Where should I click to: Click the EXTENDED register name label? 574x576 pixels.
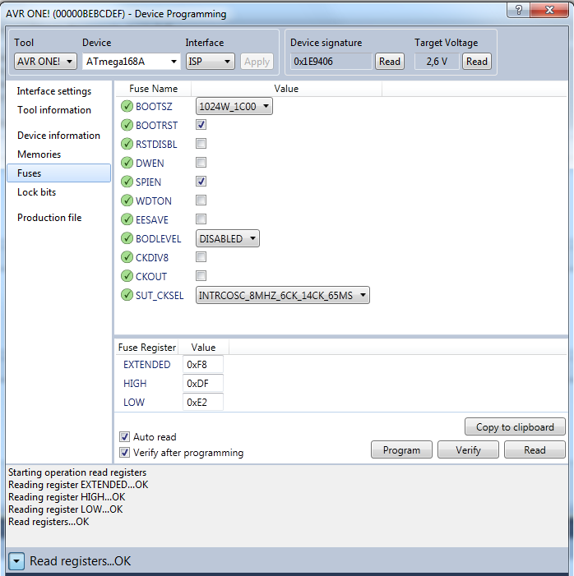point(147,364)
